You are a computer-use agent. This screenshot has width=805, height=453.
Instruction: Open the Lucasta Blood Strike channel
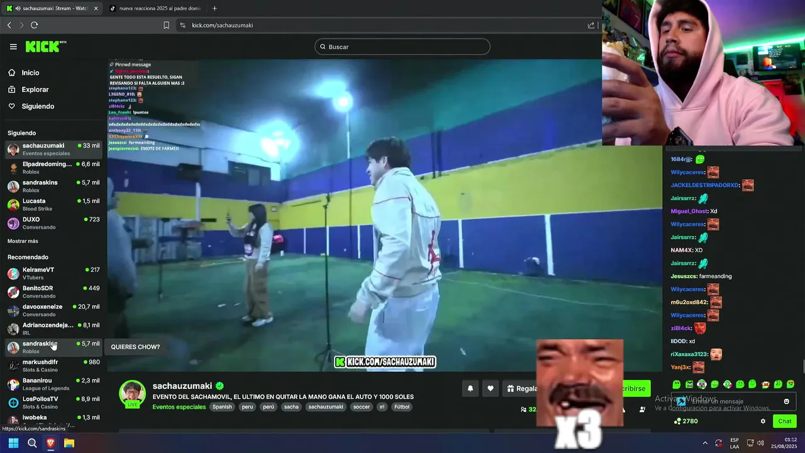tap(53, 204)
